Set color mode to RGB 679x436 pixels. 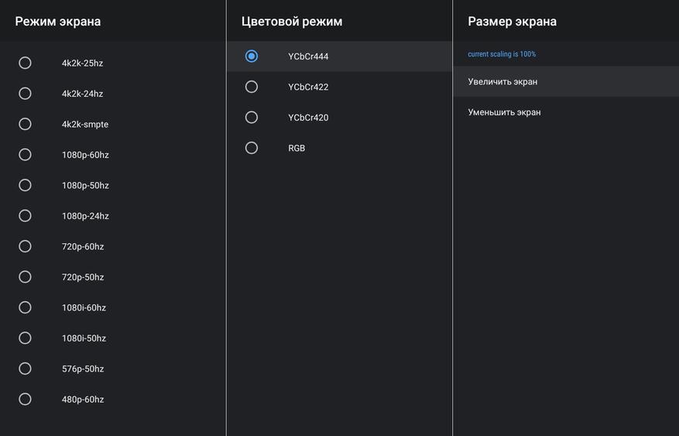[252, 148]
